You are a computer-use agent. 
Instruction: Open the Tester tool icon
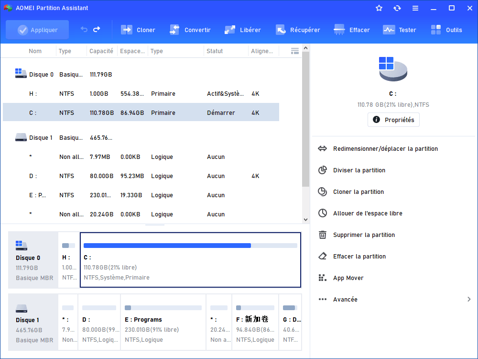(389, 30)
